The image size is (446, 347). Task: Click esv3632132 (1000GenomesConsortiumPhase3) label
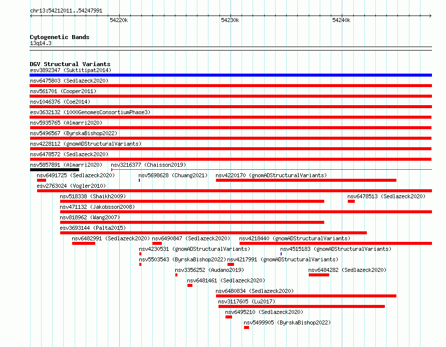point(90,112)
